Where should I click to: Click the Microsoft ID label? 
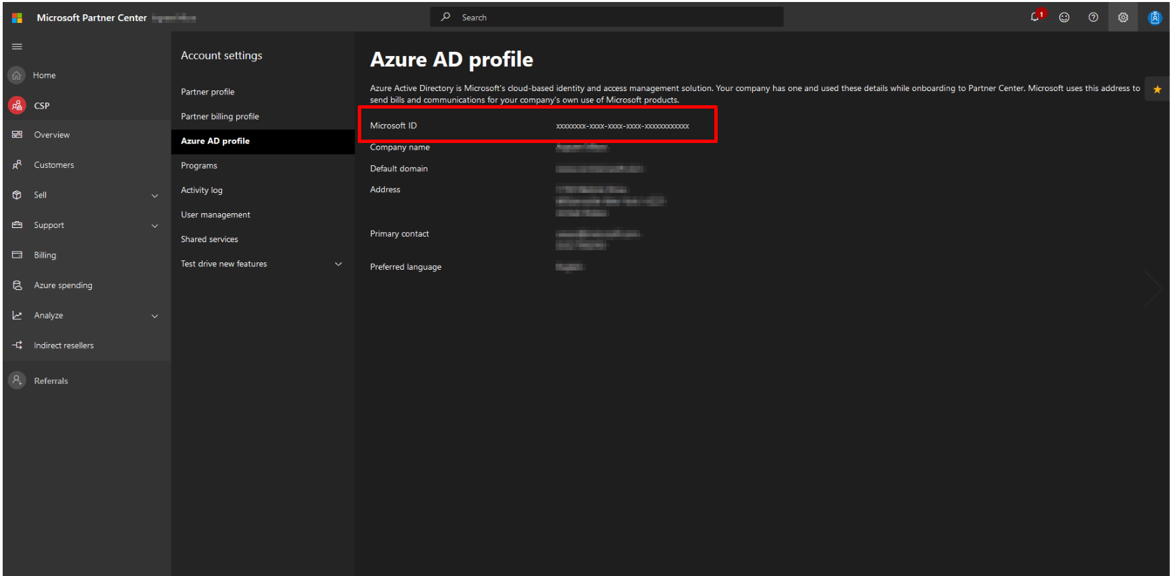coord(394,125)
